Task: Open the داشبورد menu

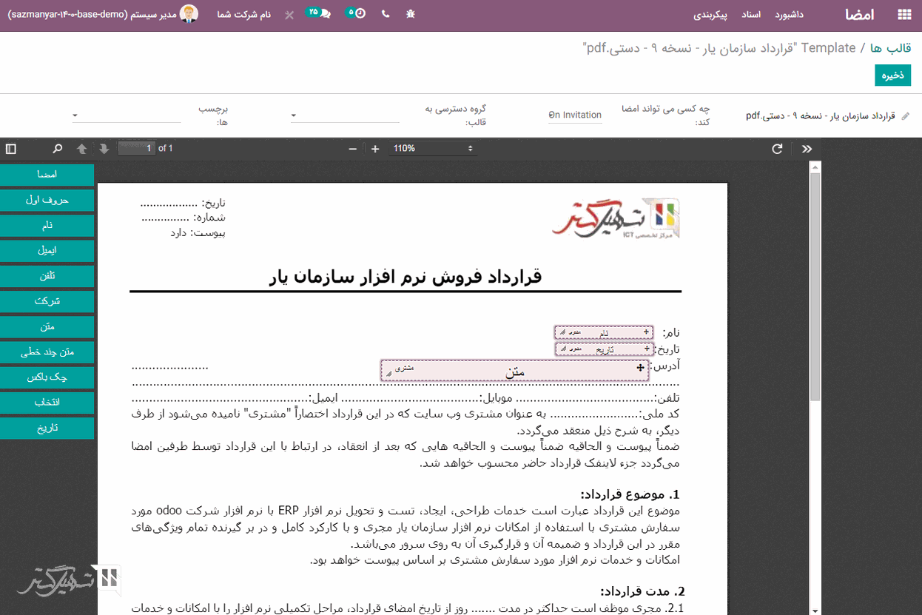Action: [790, 15]
